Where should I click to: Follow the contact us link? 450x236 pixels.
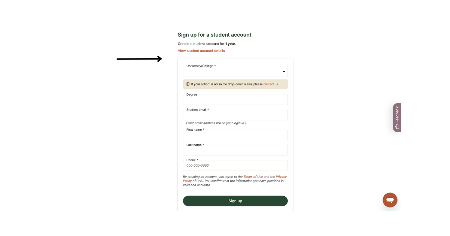tap(271, 84)
